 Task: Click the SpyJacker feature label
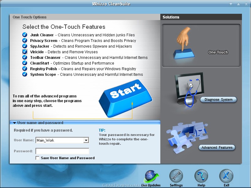coord(40,46)
